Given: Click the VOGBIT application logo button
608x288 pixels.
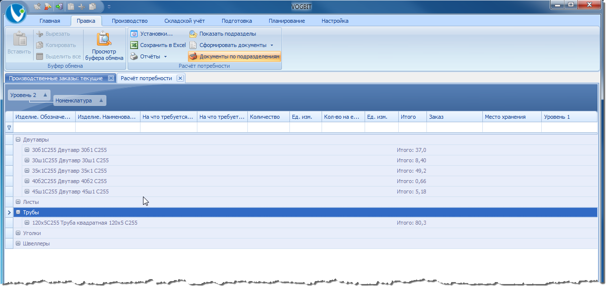Looking at the screenshot, I should 17,12.
